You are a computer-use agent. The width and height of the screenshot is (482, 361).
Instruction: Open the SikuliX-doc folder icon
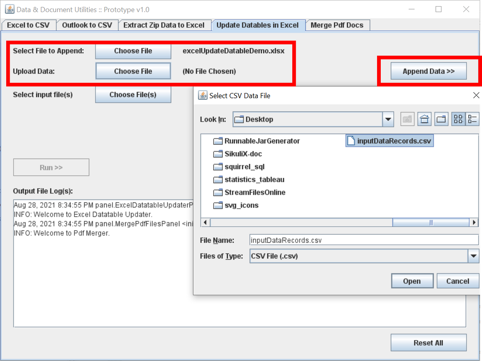click(218, 154)
